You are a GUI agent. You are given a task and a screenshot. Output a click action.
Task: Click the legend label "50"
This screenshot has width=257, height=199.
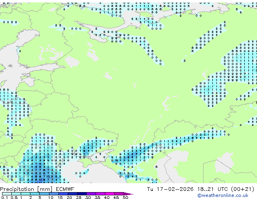(x=126, y=197)
